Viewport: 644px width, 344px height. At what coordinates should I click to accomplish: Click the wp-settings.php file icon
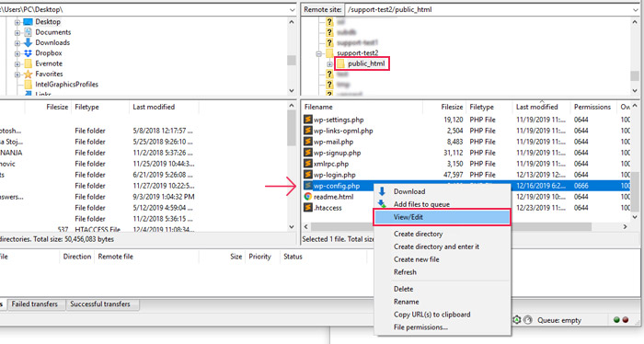[308, 120]
